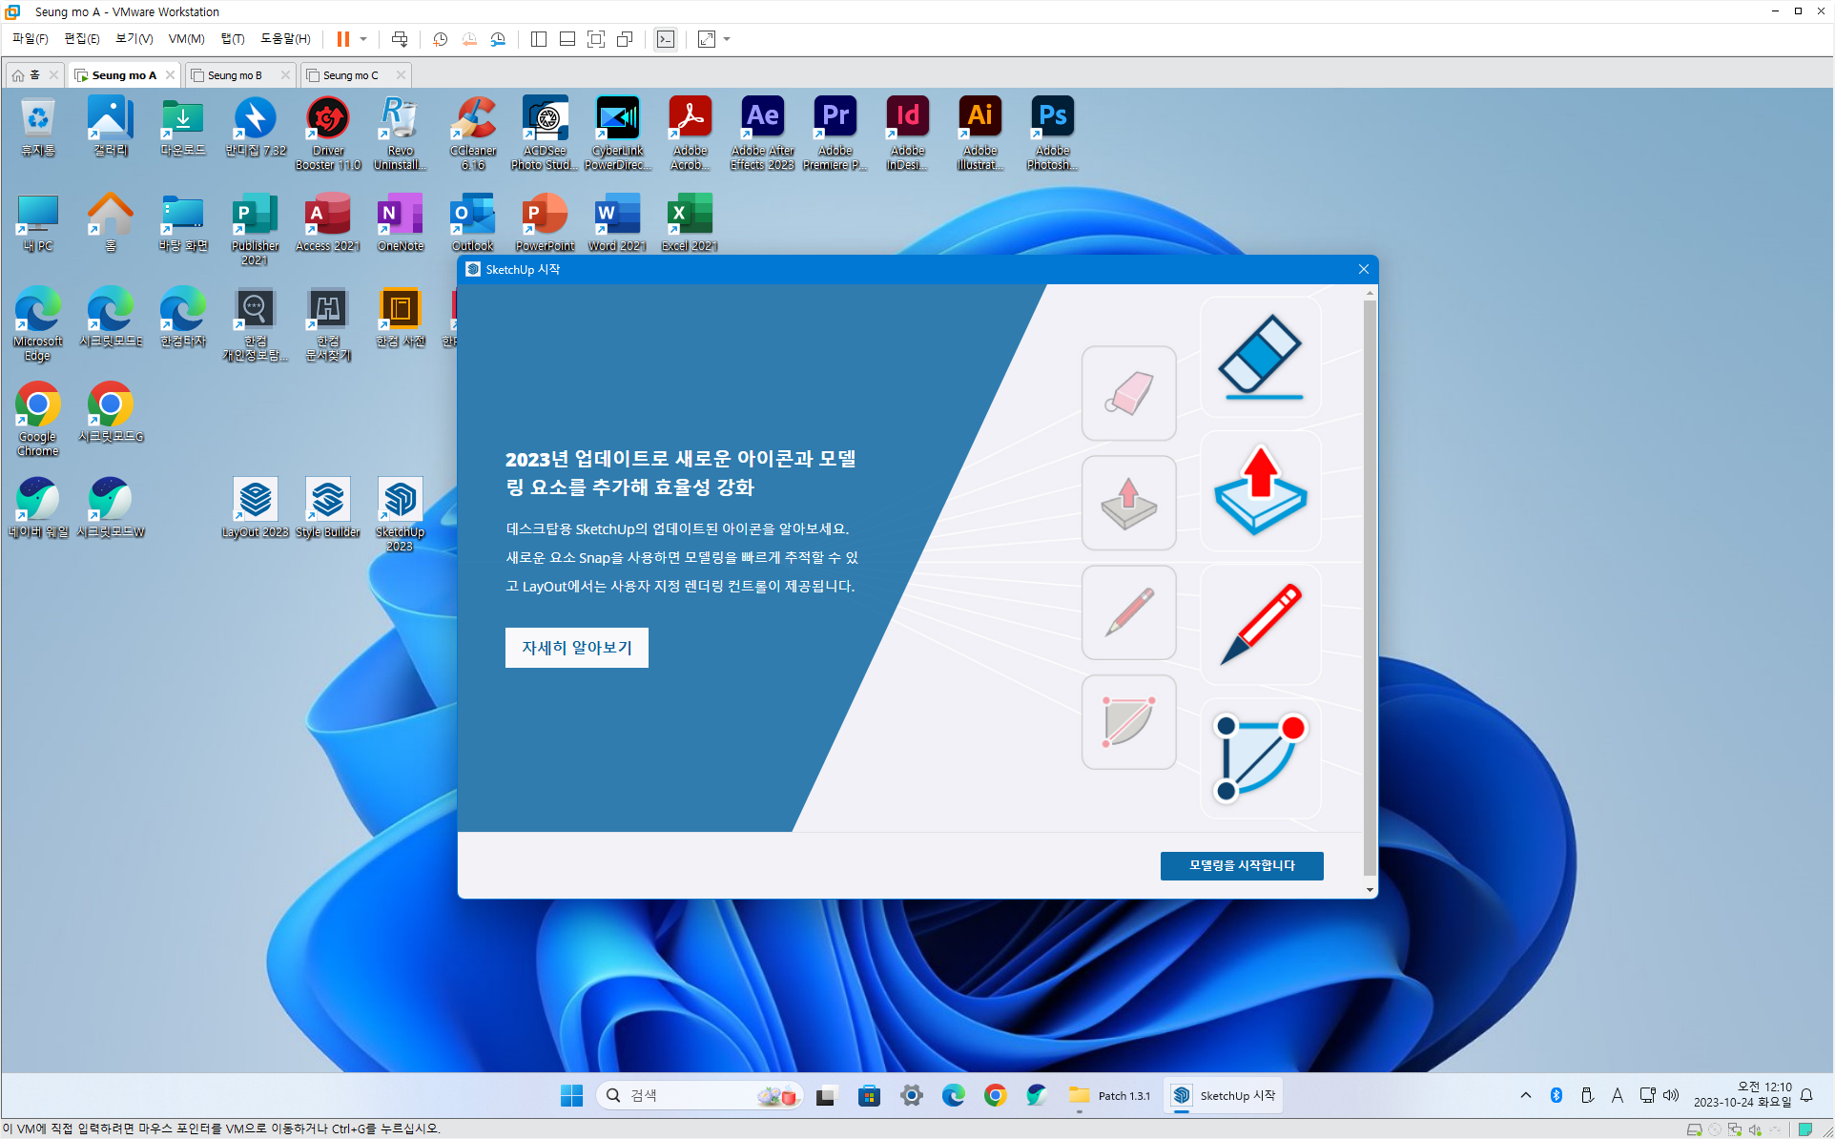
Task: Open the VM(M) menu
Action: (x=186, y=39)
